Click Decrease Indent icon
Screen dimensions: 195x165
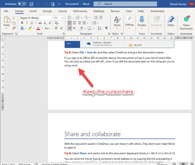point(96,18)
